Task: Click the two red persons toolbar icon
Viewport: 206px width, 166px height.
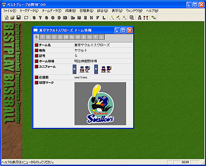Action: click(x=146, y=18)
